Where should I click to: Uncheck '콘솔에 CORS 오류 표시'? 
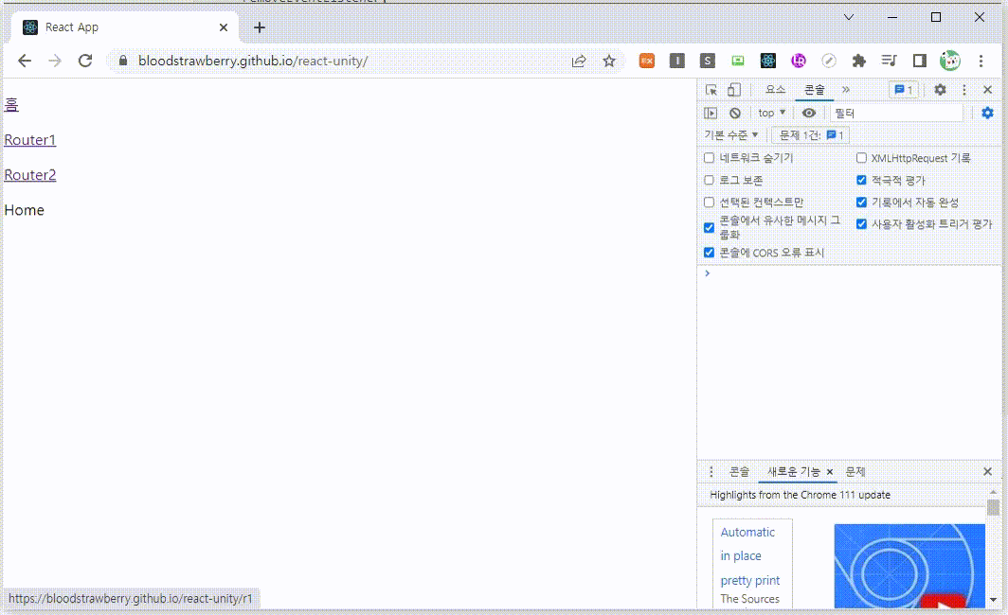pos(709,253)
